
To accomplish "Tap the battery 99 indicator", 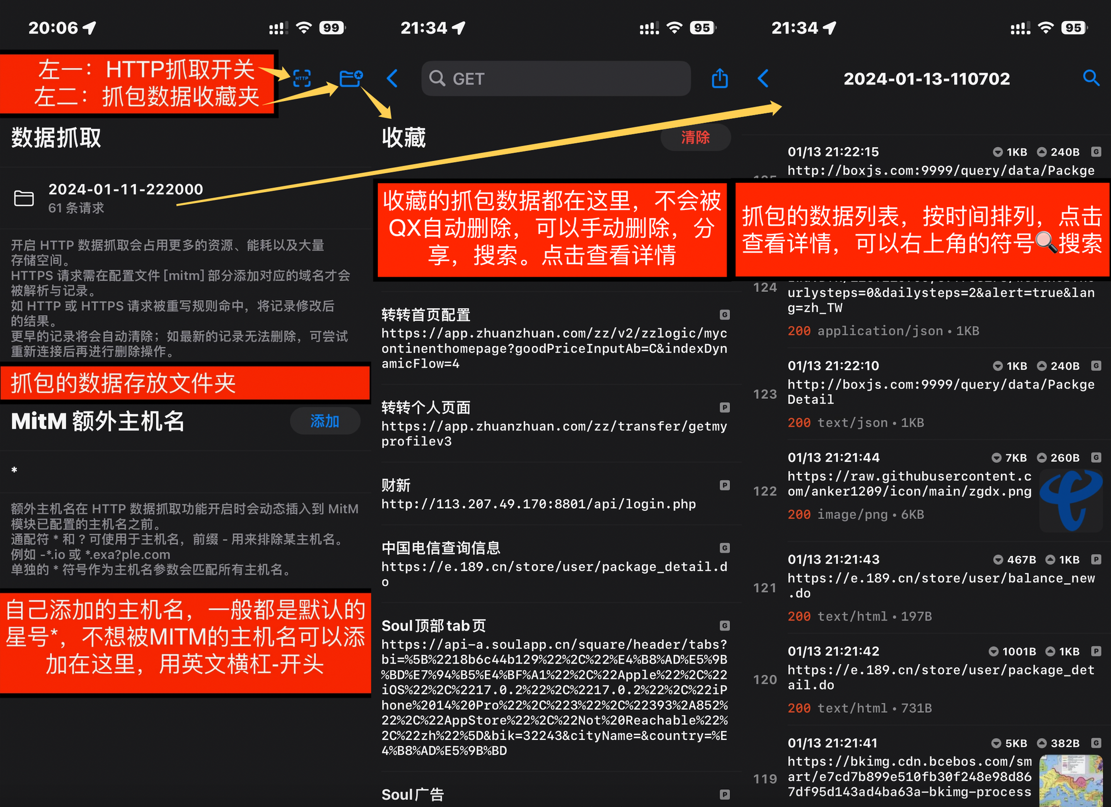I will 332,27.
